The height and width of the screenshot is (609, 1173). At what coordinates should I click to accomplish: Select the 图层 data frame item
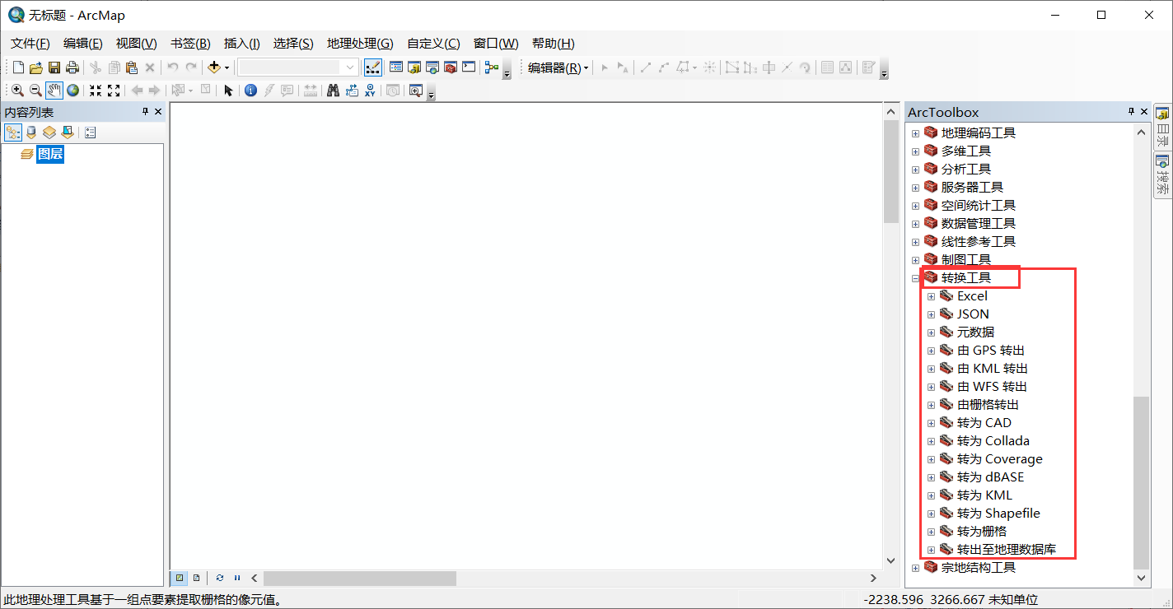click(50, 154)
